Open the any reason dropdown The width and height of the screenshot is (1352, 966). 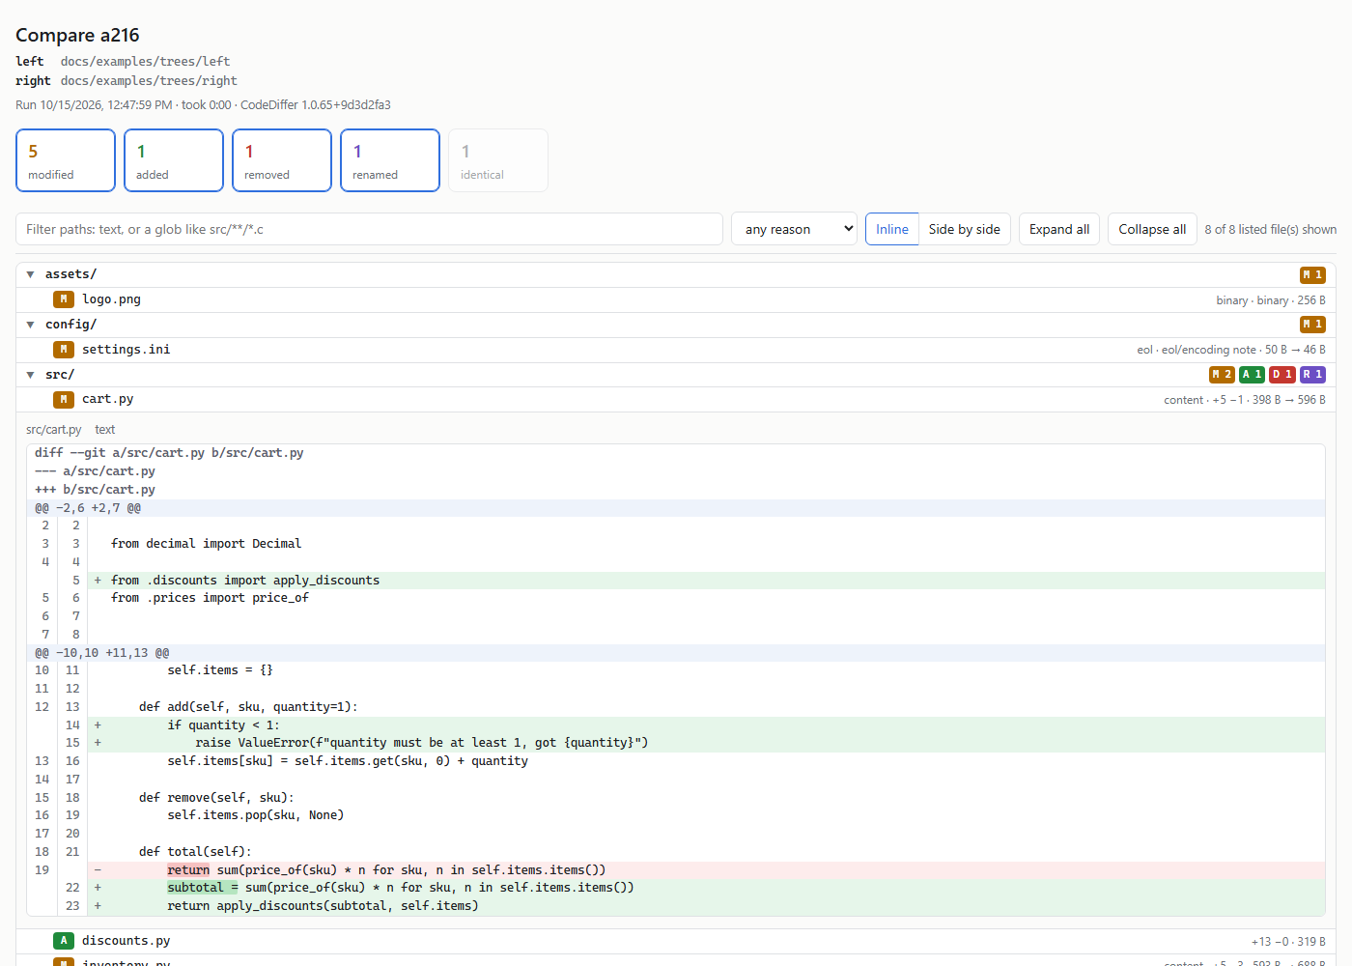click(x=794, y=229)
